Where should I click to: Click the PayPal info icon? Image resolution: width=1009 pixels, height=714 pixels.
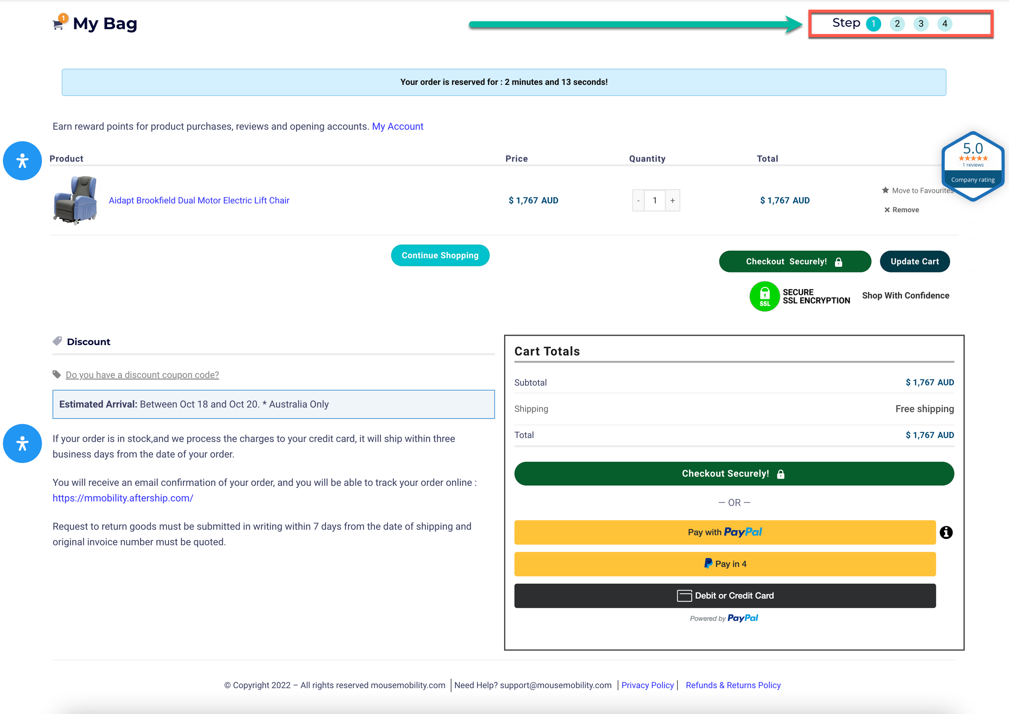(x=946, y=532)
